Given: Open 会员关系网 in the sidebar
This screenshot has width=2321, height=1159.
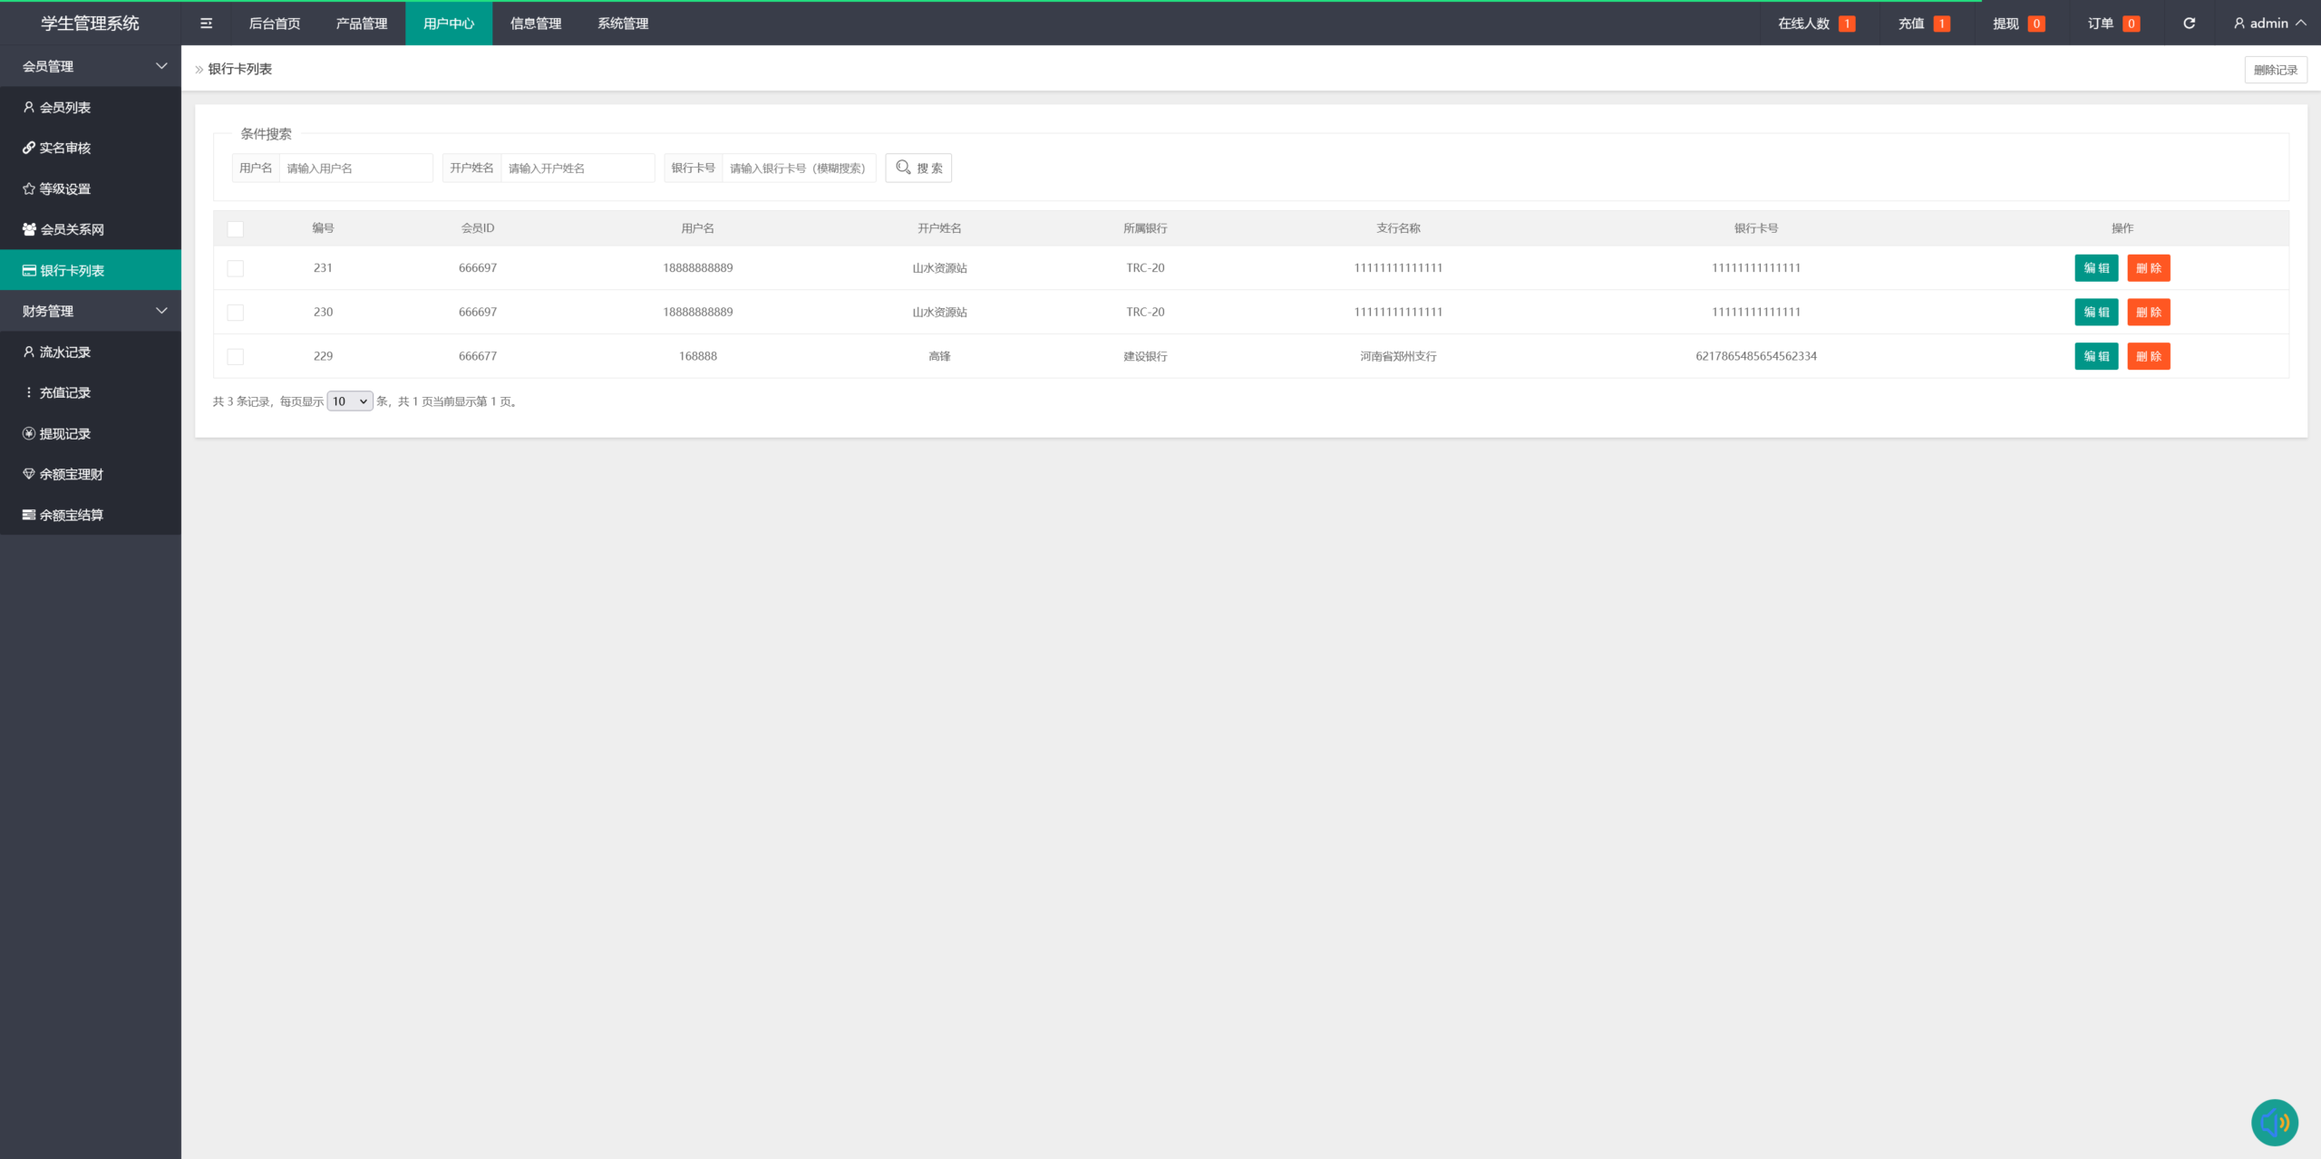Looking at the screenshot, I should coord(91,229).
